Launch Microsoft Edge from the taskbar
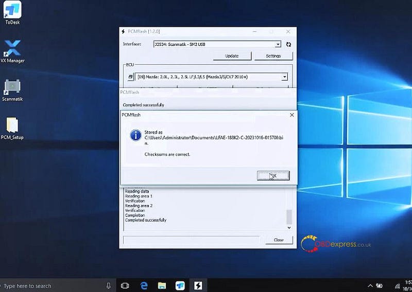The height and width of the screenshot is (292, 412). 144,286
